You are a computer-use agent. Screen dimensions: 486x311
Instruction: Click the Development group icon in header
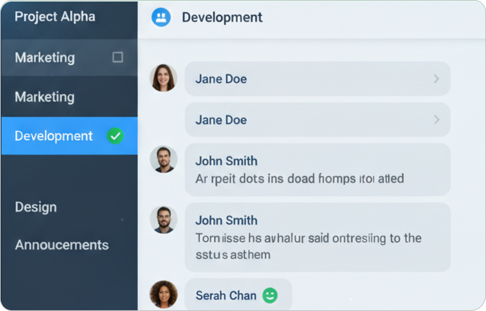(161, 18)
